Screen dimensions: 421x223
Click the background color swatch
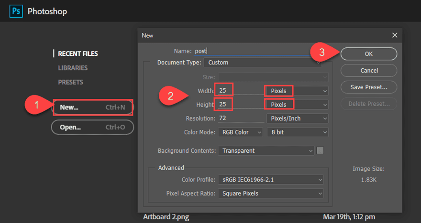point(320,150)
